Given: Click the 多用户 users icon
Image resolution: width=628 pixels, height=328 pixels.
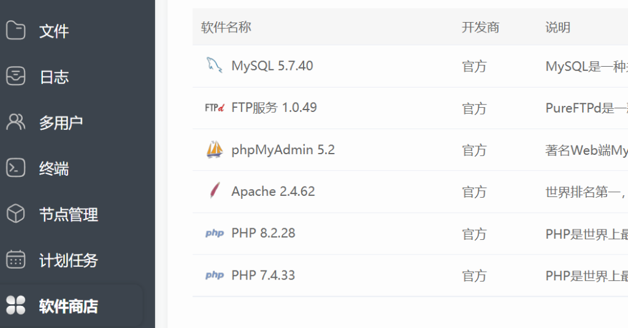Looking at the screenshot, I should tap(15, 122).
